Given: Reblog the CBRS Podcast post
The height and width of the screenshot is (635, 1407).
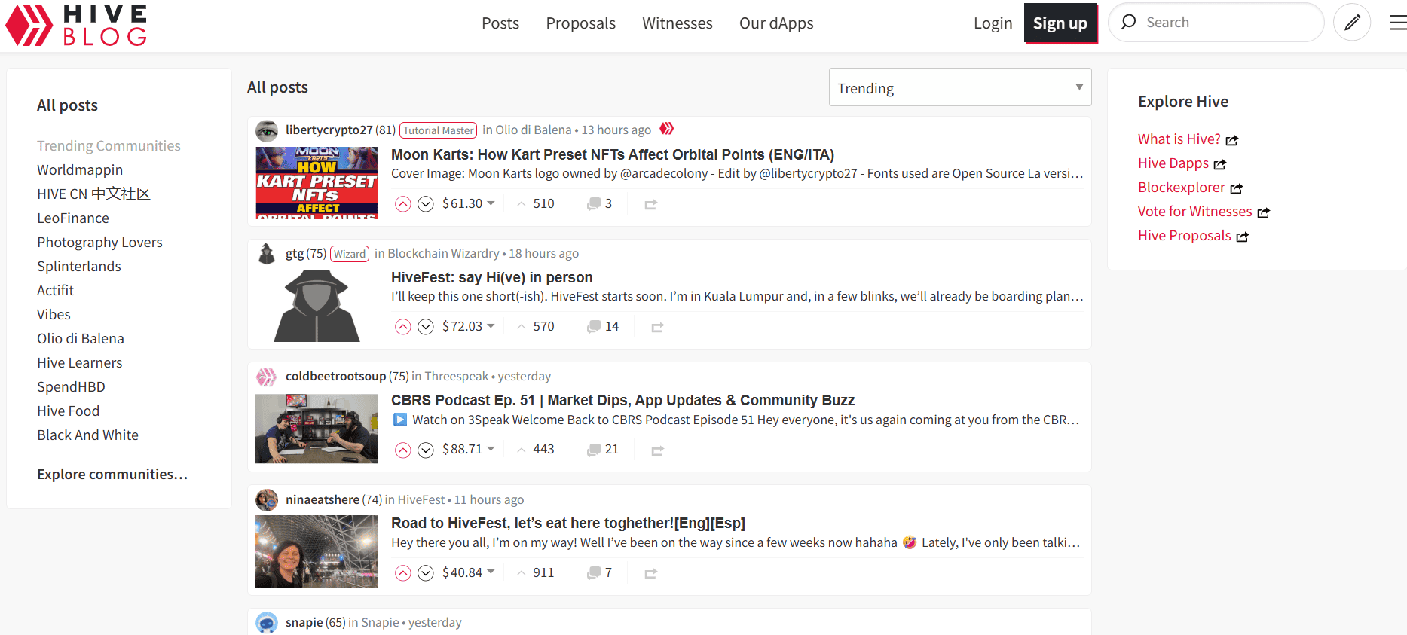Looking at the screenshot, I should [657, 450].
